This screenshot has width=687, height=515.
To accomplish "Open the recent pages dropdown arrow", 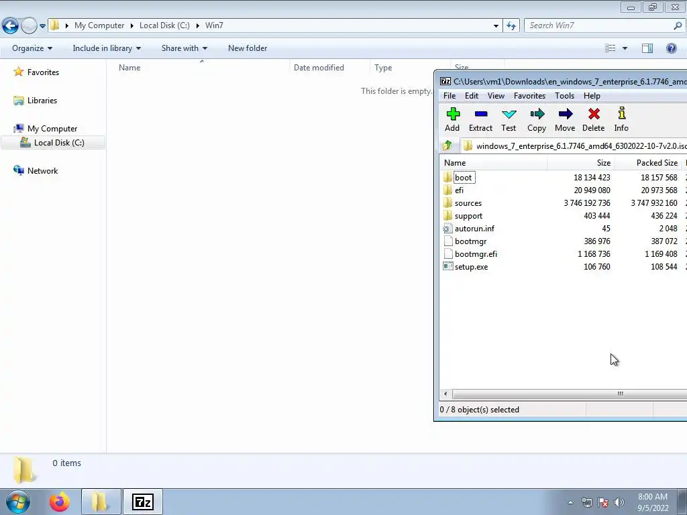I will point(42,26).
